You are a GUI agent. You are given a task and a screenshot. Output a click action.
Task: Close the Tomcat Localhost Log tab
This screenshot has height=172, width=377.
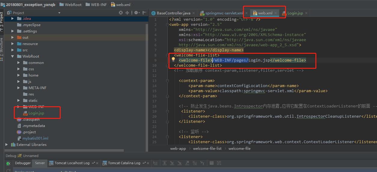pyautogui.click(x=97, y=163)
